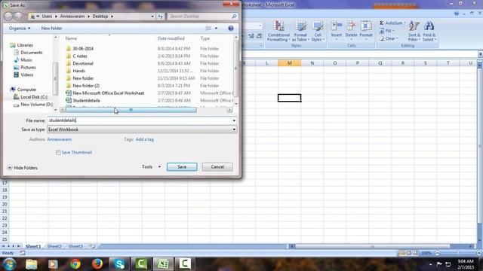The image size is (483, 271).
Task: Expand the File name history dropdown
Action: (x=234, y=120)
